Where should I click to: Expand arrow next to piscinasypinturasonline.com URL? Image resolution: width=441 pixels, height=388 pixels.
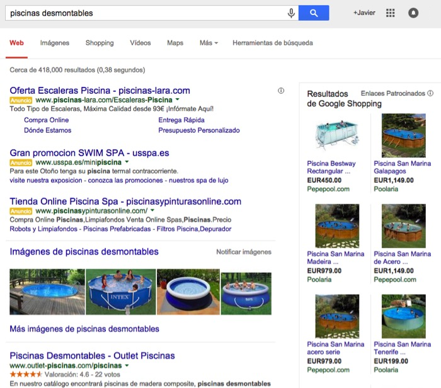coord(152,210)
